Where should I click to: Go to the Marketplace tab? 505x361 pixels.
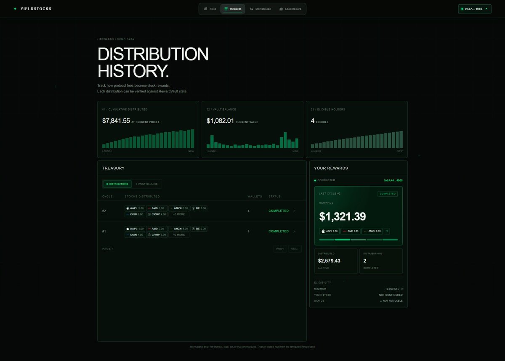pos(260,9)
